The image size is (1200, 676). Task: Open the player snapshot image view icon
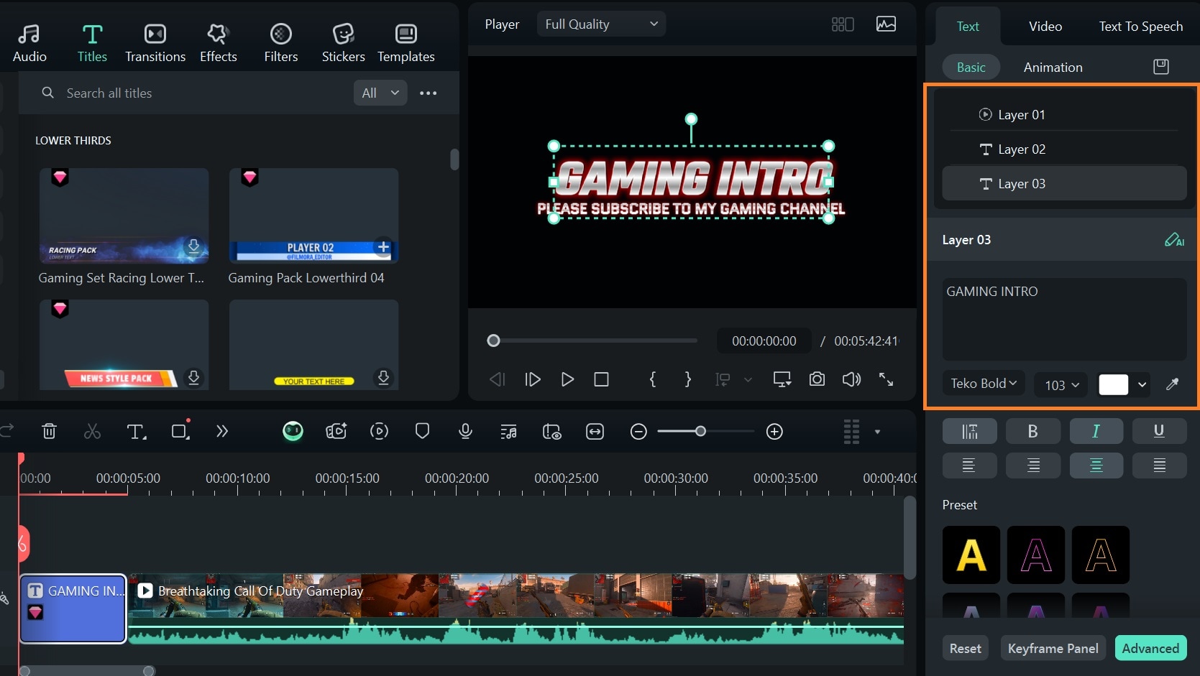(x=886, y=24)
